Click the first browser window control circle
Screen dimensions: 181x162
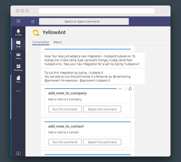[18, 11]
